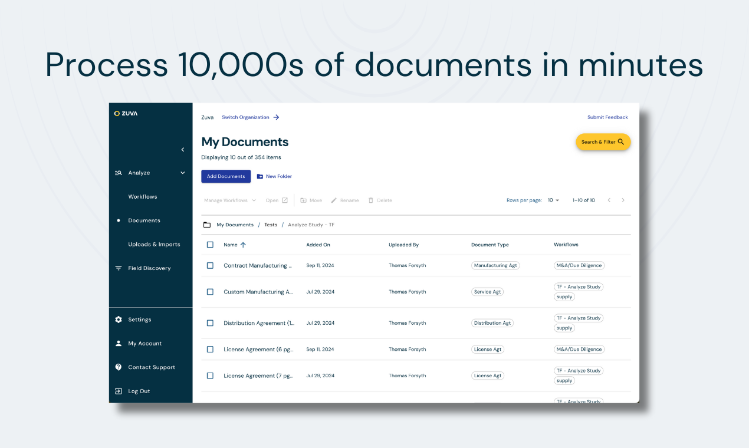749x448 pixels.
Task: Check the Contract Manufacturing row checkbox
Action: click(x=210, y=266)
